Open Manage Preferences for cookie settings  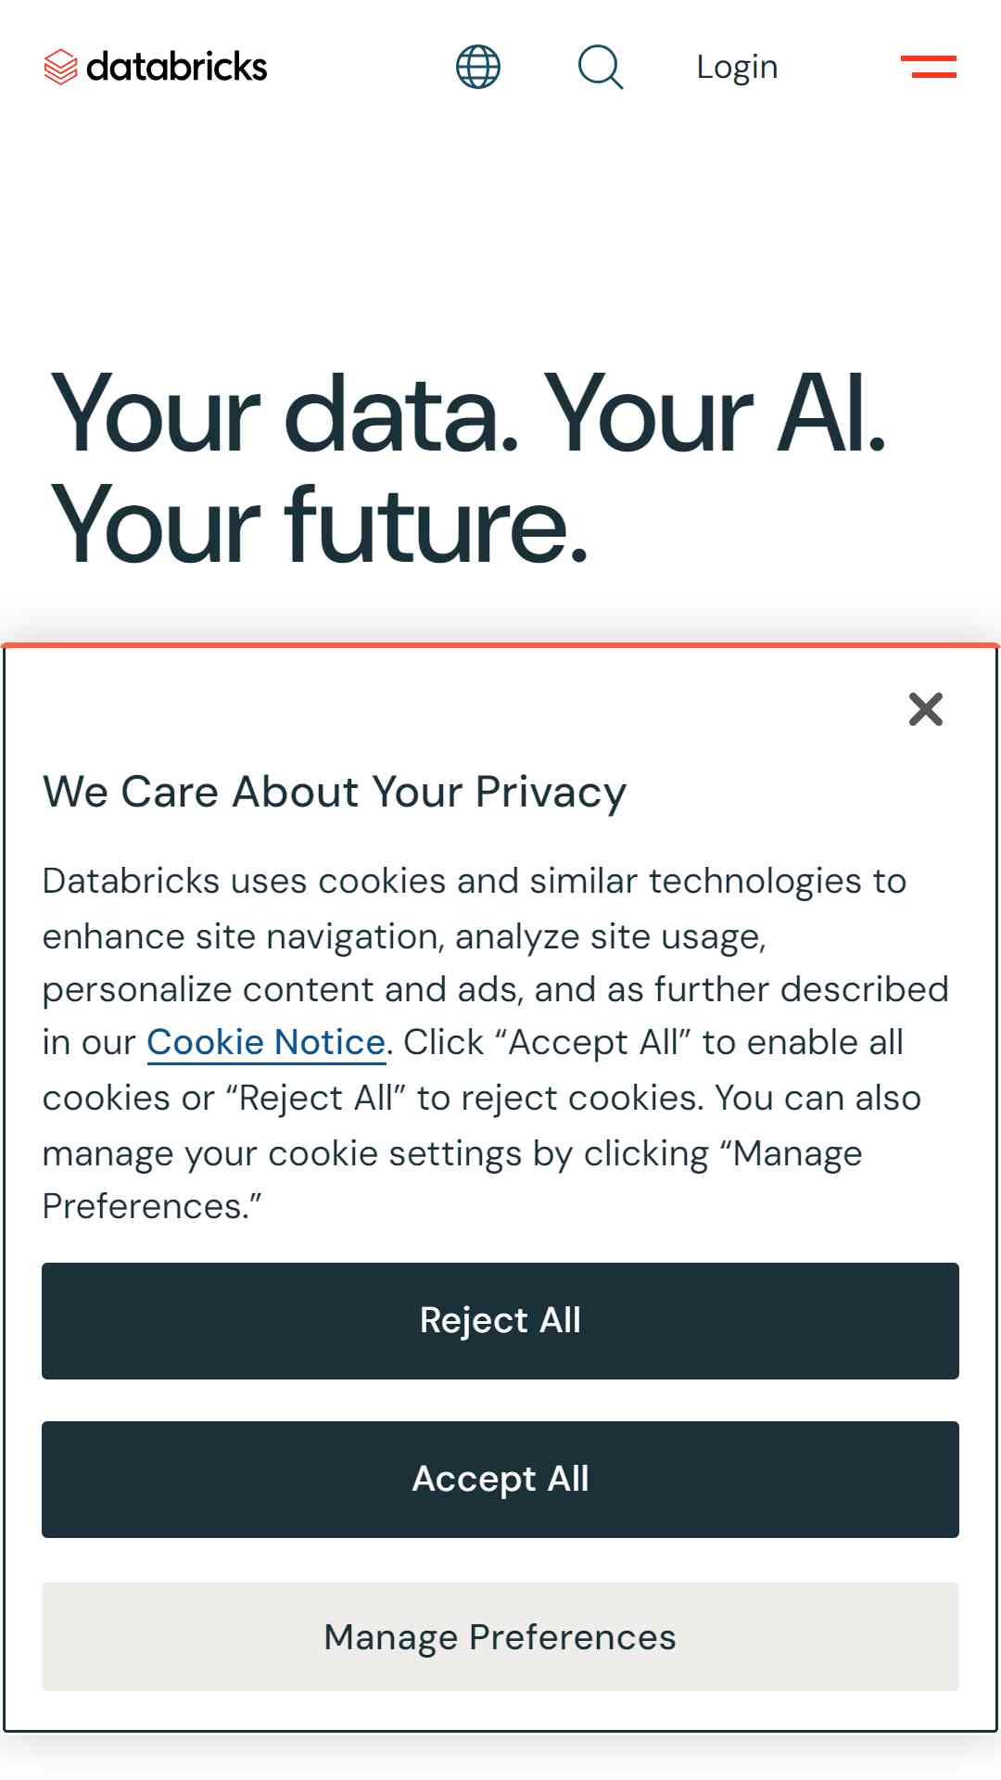click(500, 1636)
